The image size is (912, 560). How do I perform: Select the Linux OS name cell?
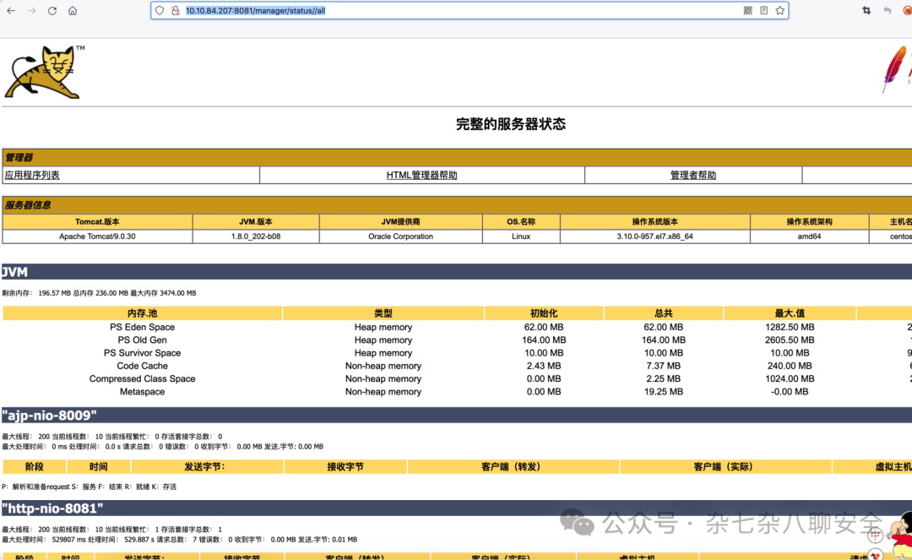pyautogui.click(x=521, y=237)
